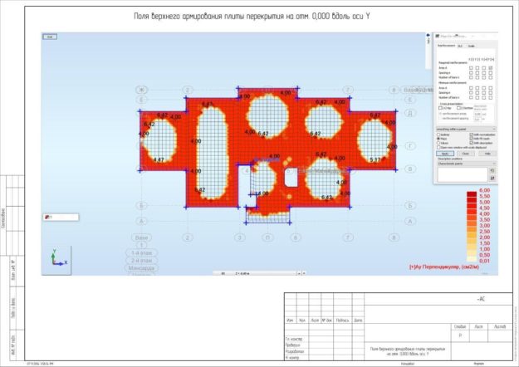Switch to the SLS tab
Viewport: 519px width, 367px height.
(x=460, y=46)
